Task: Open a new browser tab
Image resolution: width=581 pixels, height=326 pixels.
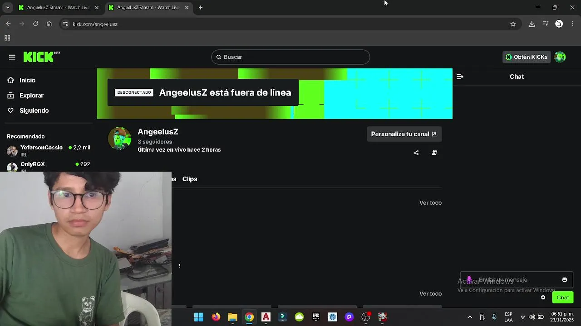Action: [x=201, y=8]
